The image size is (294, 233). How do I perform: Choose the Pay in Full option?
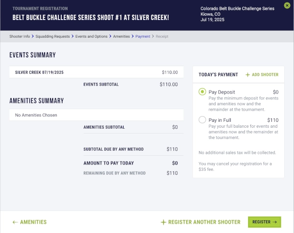202,120
